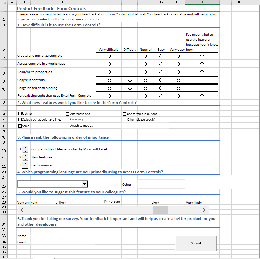Click the Select All corner button
The height and width of the screenshot is (259, 260).
[x=4, y=2]
